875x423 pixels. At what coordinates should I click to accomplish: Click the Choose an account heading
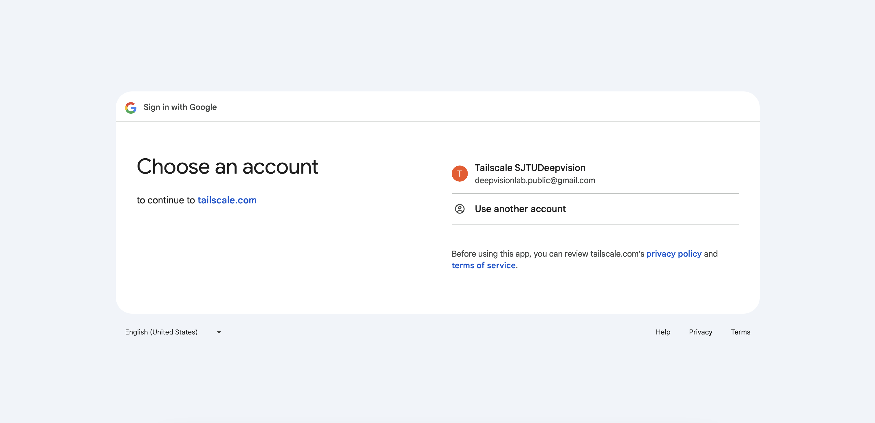pos(227,167)
